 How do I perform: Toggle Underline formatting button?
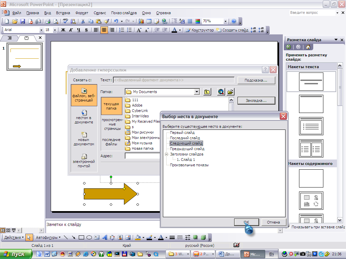(78, 30)
